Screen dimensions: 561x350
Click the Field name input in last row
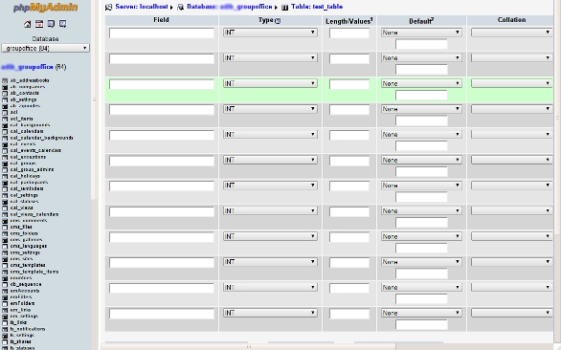coord(162,314)
